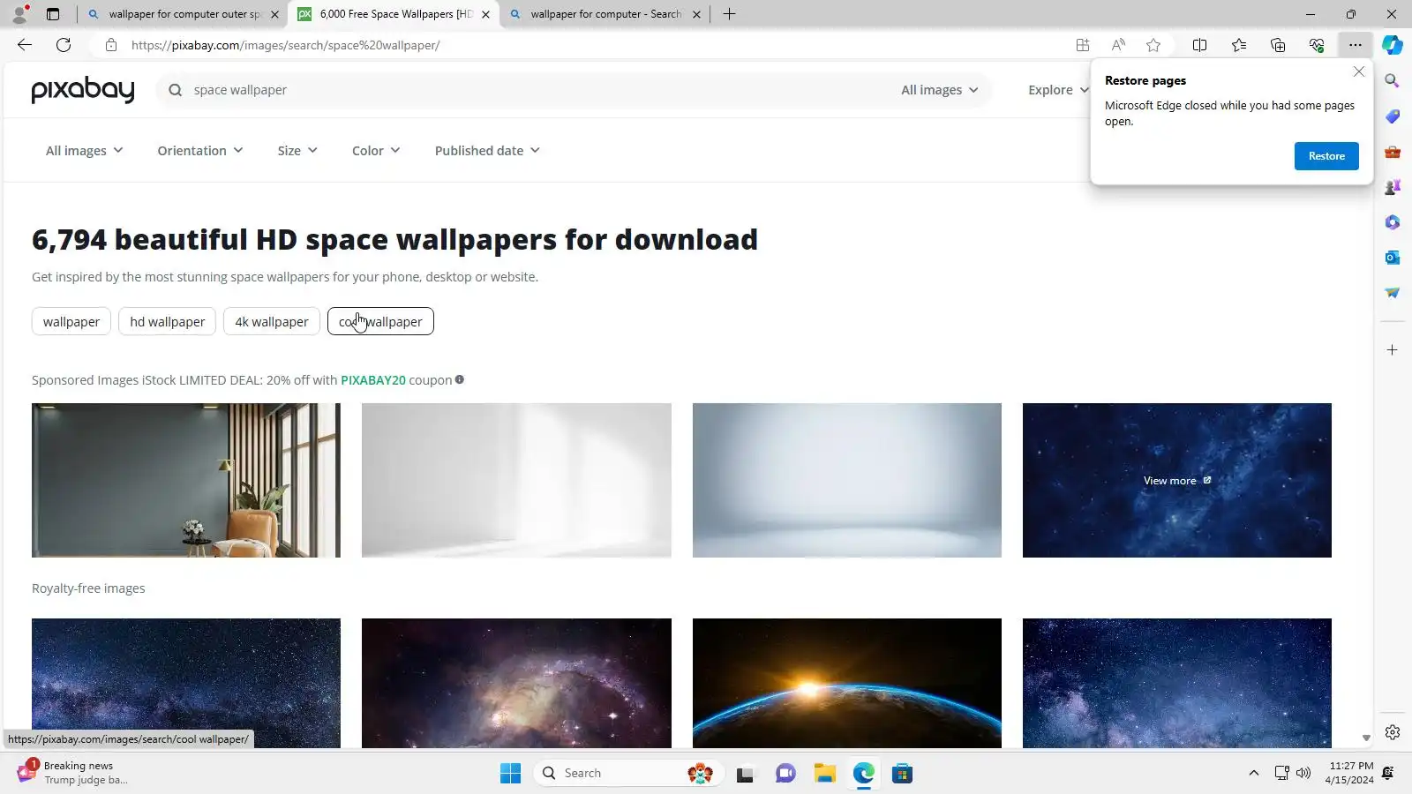Viewport: 1412px width, 794px height.
Task: Open Published date filter dropdown
Action: (487, 151)
